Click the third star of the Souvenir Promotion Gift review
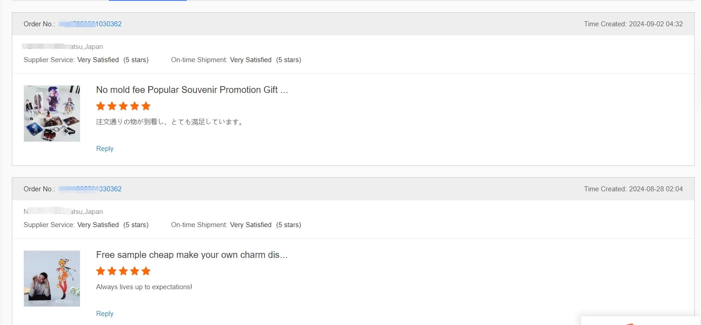 [123, 106]
